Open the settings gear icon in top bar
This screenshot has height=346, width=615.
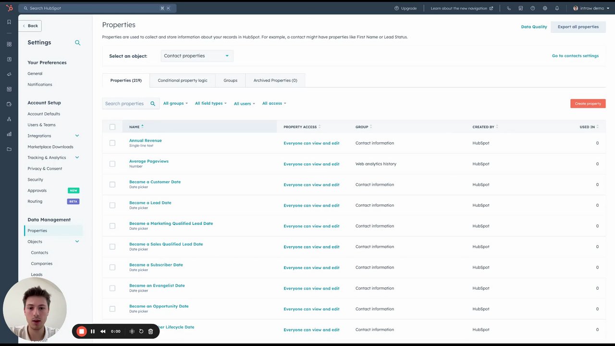545,8
